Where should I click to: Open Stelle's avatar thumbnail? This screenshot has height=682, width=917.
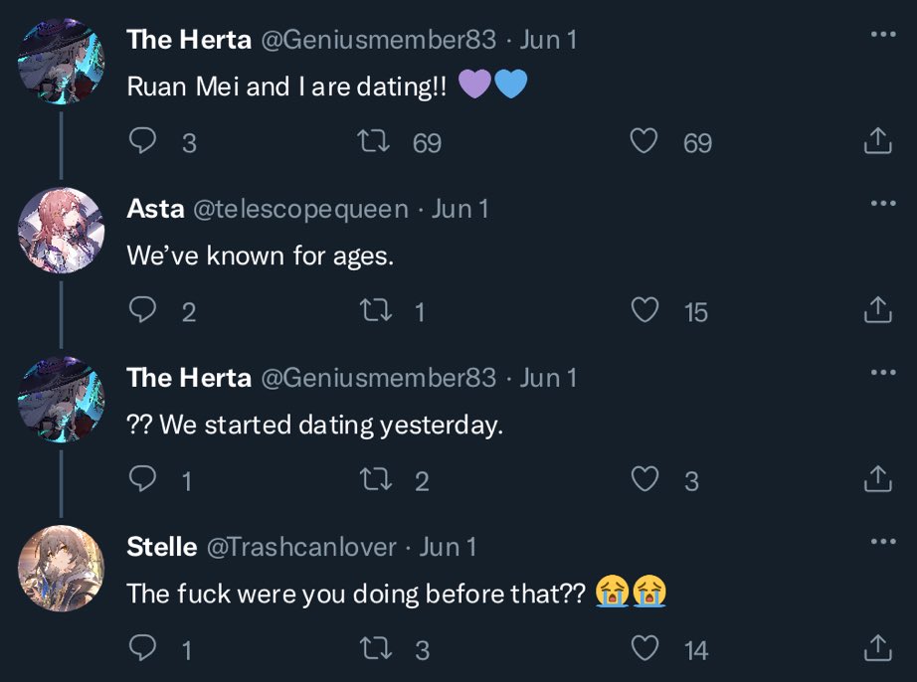(x=61, y=568)
